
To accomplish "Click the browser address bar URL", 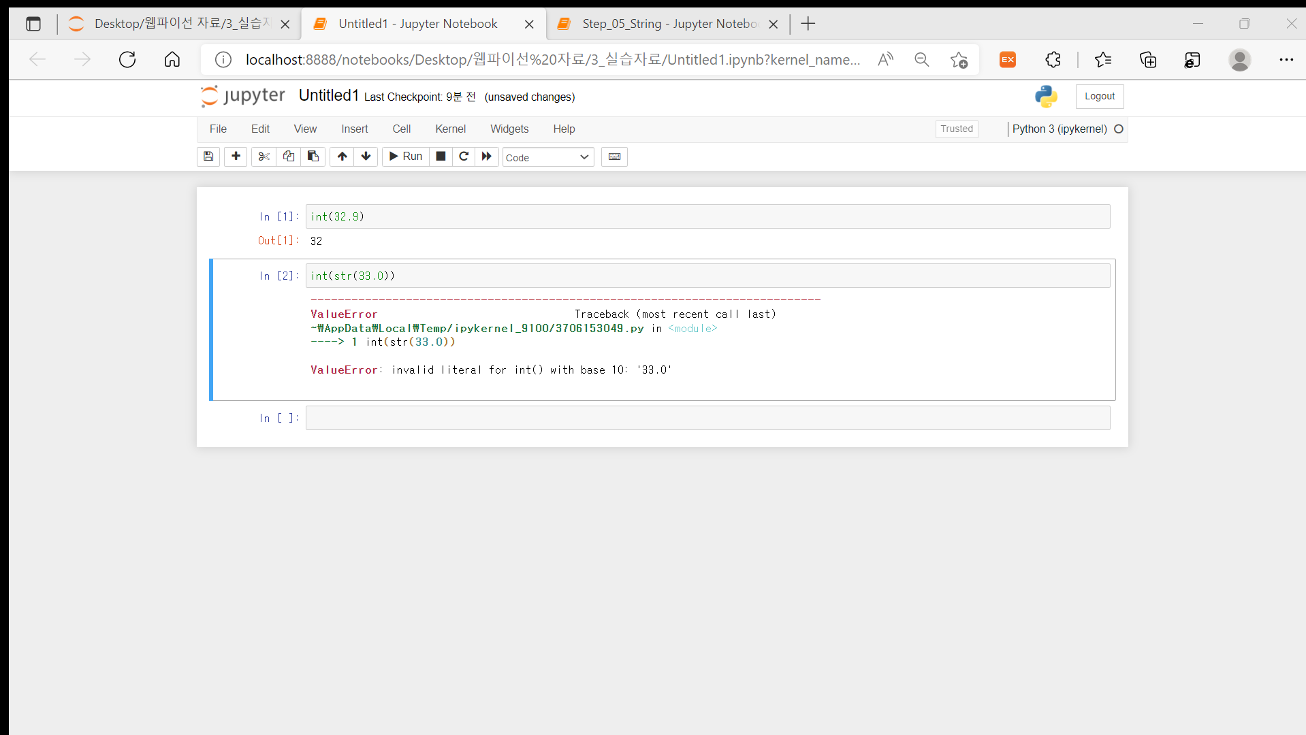I will tap(553, 60).
